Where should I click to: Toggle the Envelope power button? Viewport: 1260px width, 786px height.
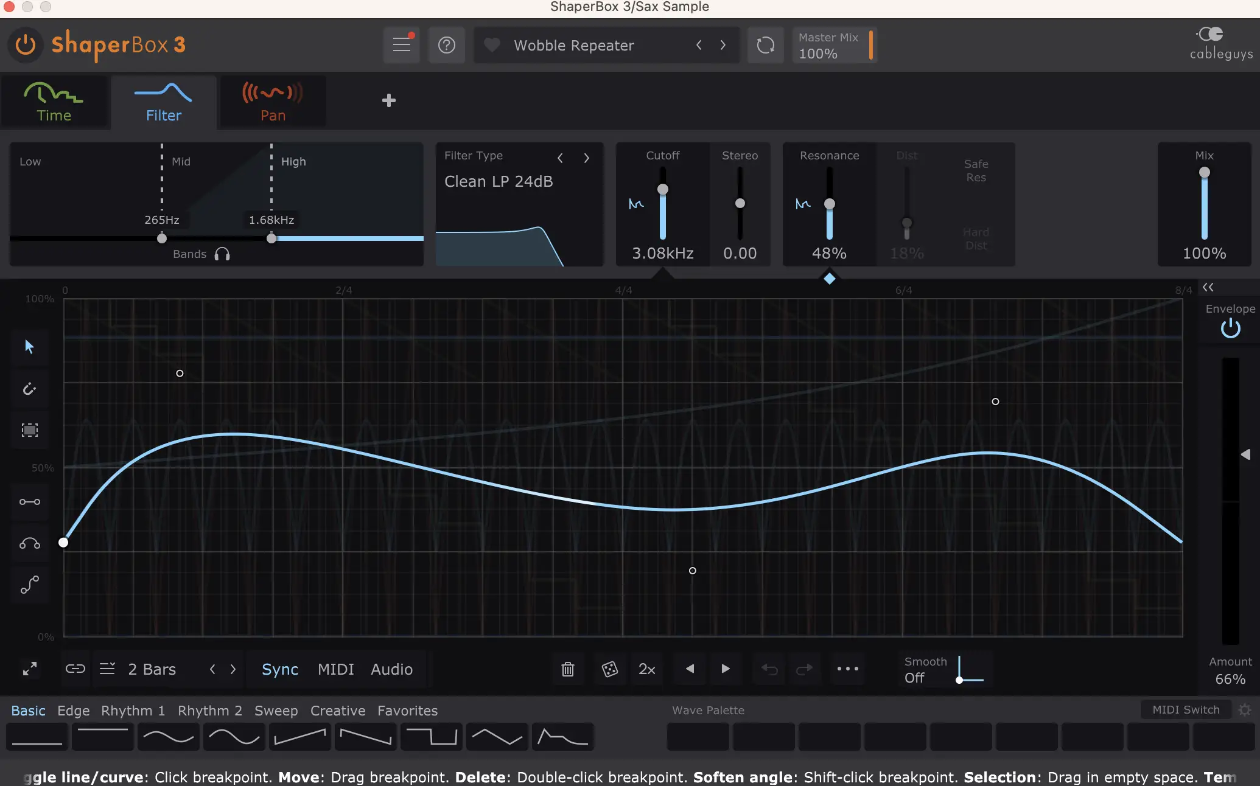1230,329
